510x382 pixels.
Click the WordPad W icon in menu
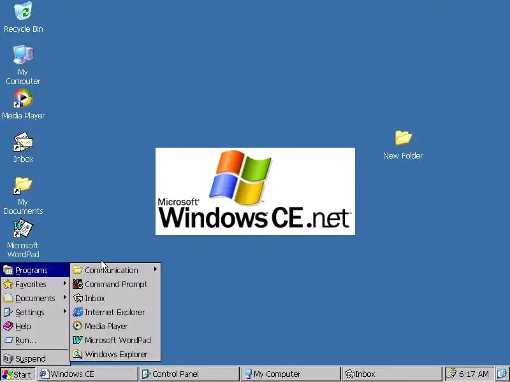point(78,340)
